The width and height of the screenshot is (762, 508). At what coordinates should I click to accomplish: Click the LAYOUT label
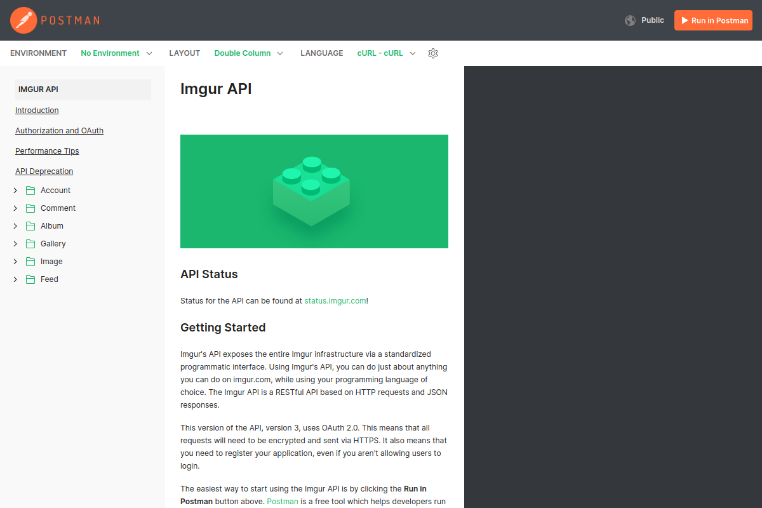point(185,53)
